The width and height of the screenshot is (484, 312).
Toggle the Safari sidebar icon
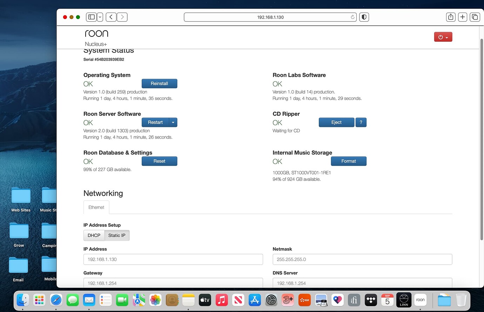tap(92, 17)
